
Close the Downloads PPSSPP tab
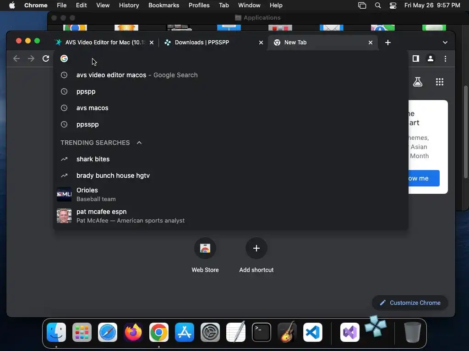pos(261,43)
